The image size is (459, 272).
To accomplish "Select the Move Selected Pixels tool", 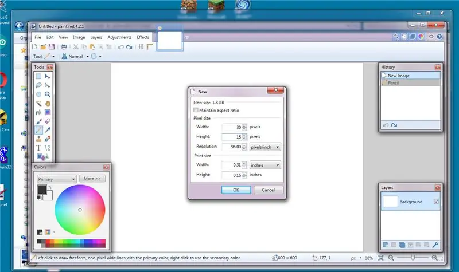I will point(48,77).
